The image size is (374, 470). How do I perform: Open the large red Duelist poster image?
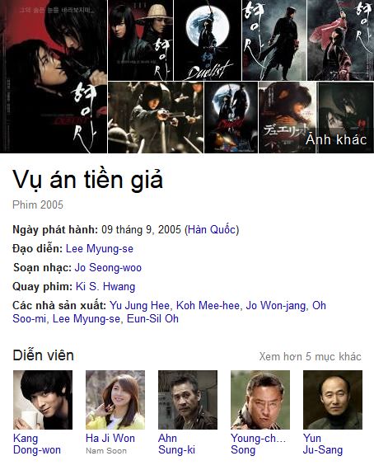coord(54,77)
